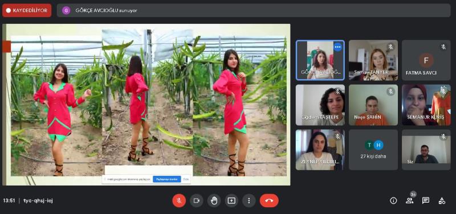Show participants people icon
The width and height of the screenshot is (456, 214).
point(409,201)
